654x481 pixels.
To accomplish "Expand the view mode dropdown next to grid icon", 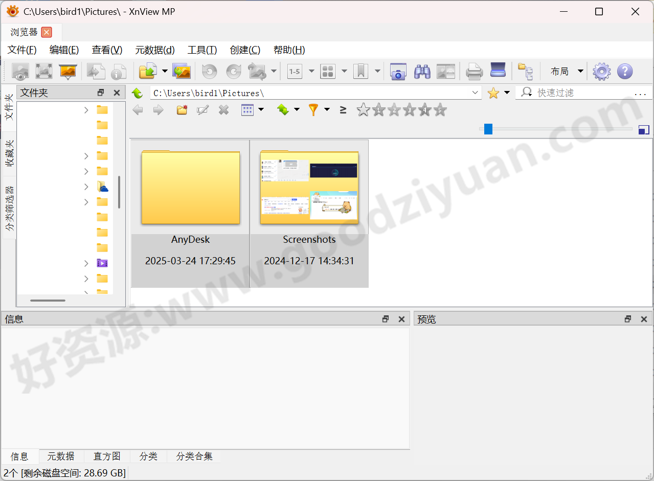I will [x=344, y=72].
